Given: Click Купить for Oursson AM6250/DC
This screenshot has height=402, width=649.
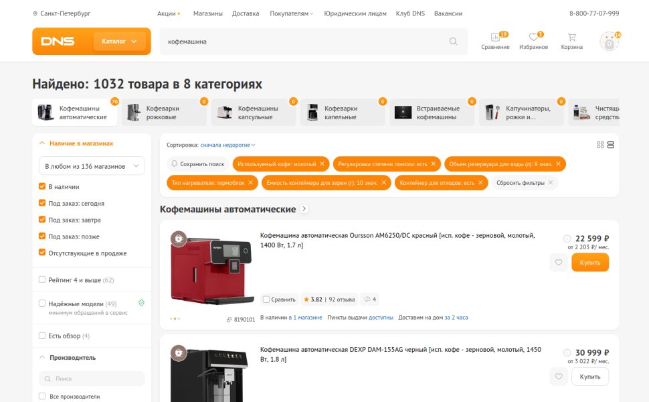Looking at the screenshot, I should coord(590,263).
